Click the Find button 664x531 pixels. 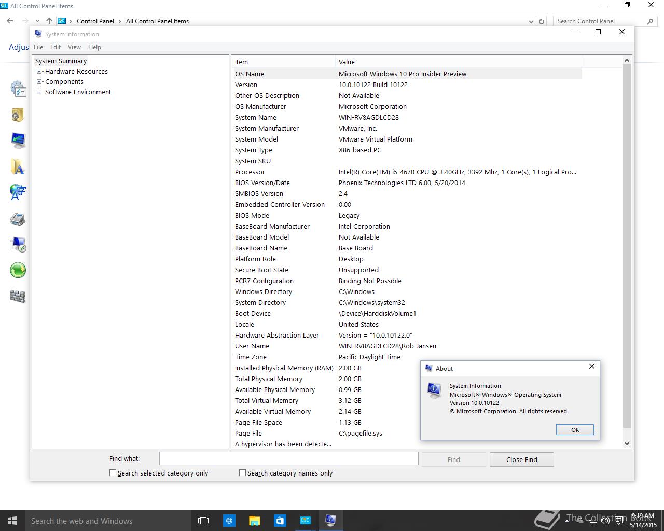click(454, 459)
